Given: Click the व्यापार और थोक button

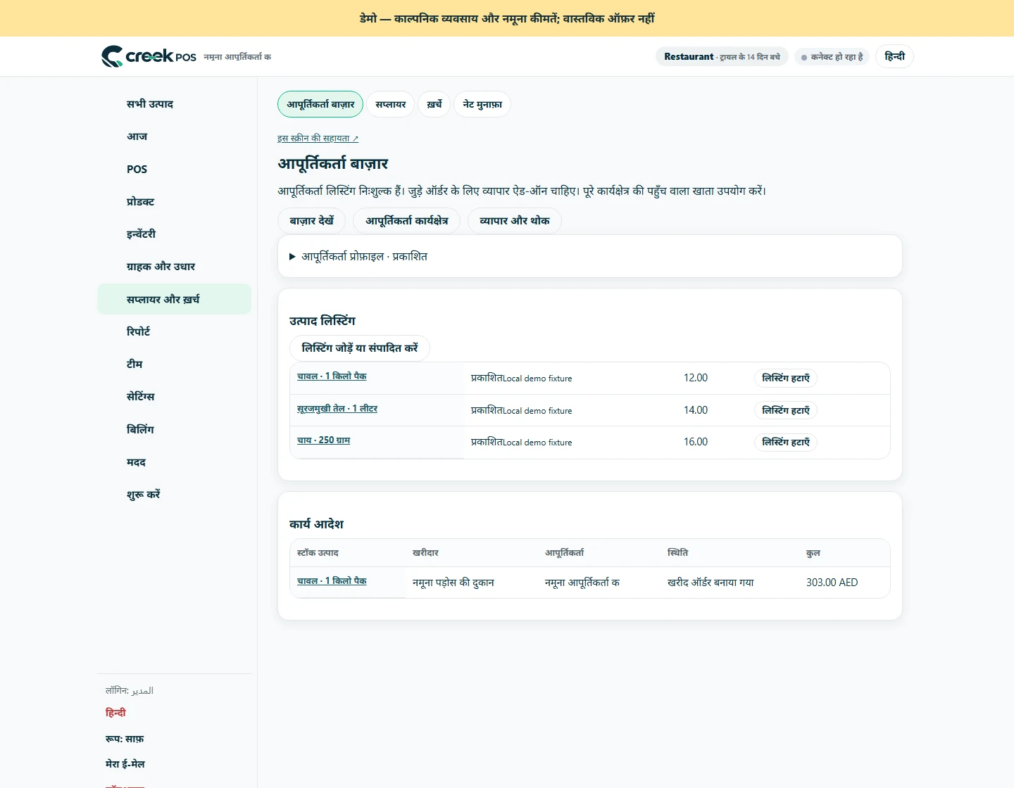Looking at the screenshot, I should (514, 221).
